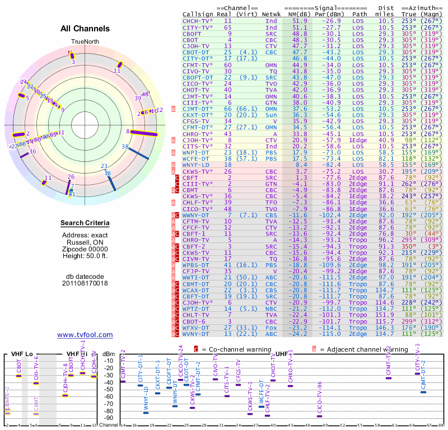Select the CICO-TV-96 marker in spectrum chart
Image resolution: width=448 pixels, height=430 pixels.
[319, 415]
